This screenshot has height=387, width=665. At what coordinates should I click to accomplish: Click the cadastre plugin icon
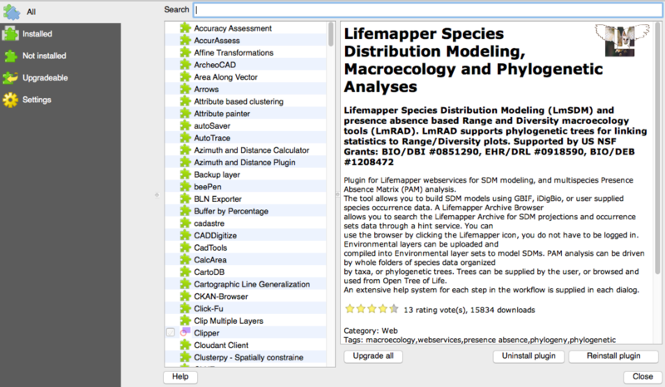coord(185,223)
